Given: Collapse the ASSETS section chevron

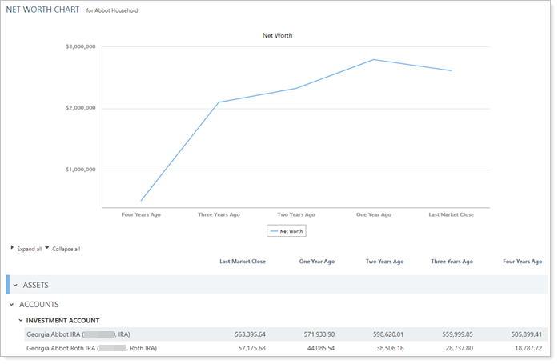Looking at the screenshot, I should [x=14, y=285].
